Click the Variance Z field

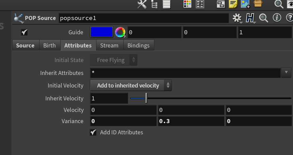(x=259, y=121)
